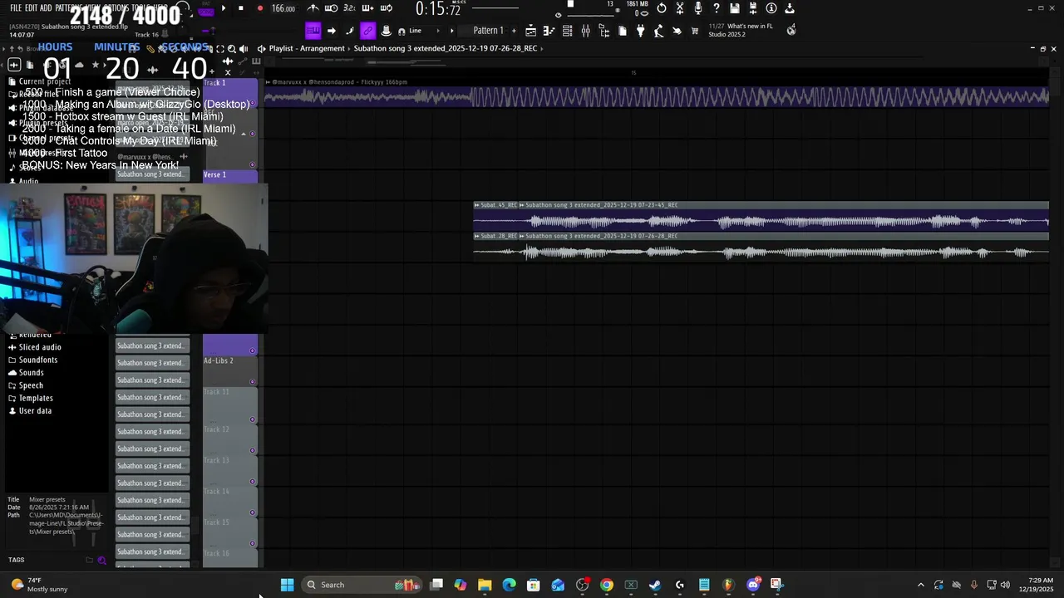
Task: Expand the Speech browser folder
Action: click(31, 385)
